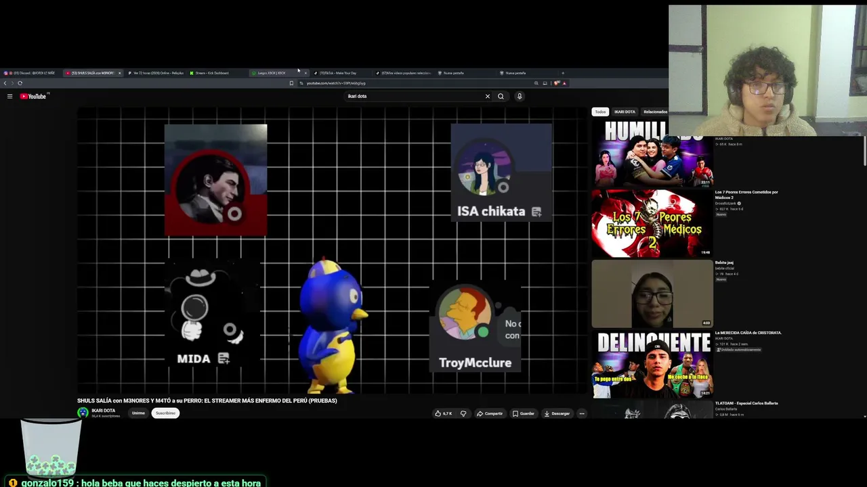Open a new browser tab
The image size is (867, 487).
[562, 73]
